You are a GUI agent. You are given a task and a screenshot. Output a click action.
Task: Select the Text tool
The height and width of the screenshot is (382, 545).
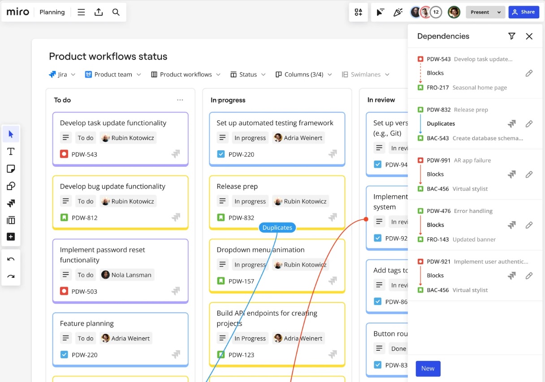[x=11, y=152]
